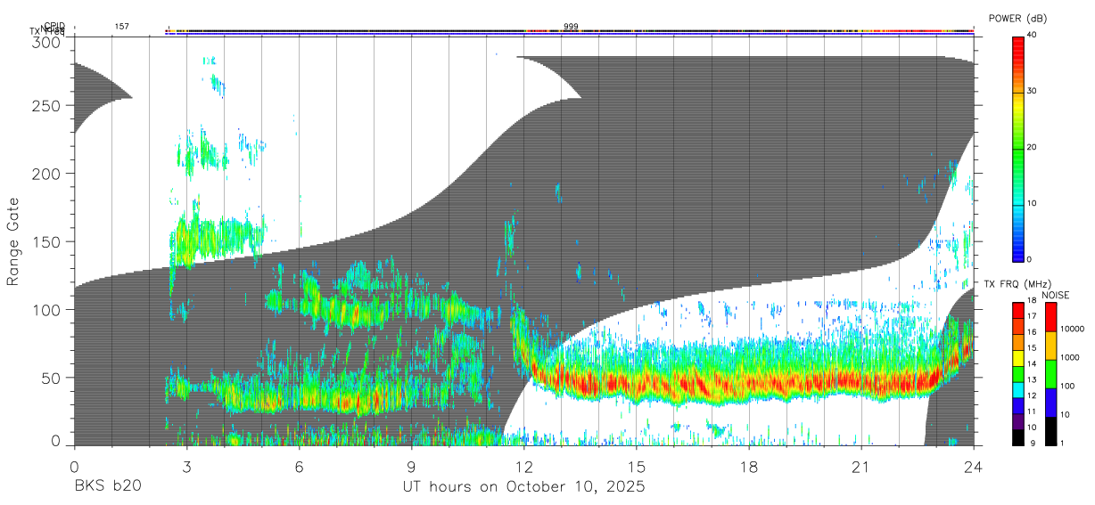This screenshot has width=1095, height=505.
Task: Select the 40 tick on the power scale
Action: click(x=1033, y=34)
